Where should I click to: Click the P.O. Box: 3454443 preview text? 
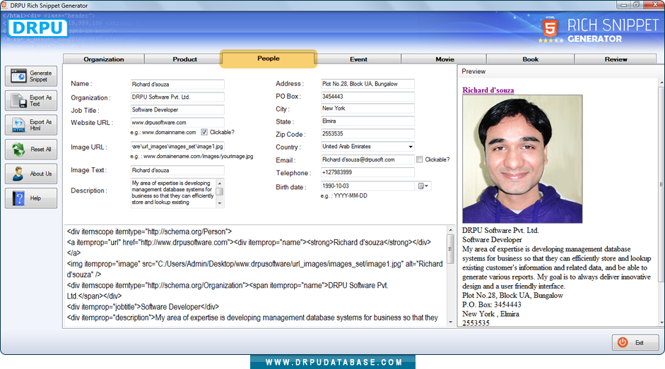[492, 305]
